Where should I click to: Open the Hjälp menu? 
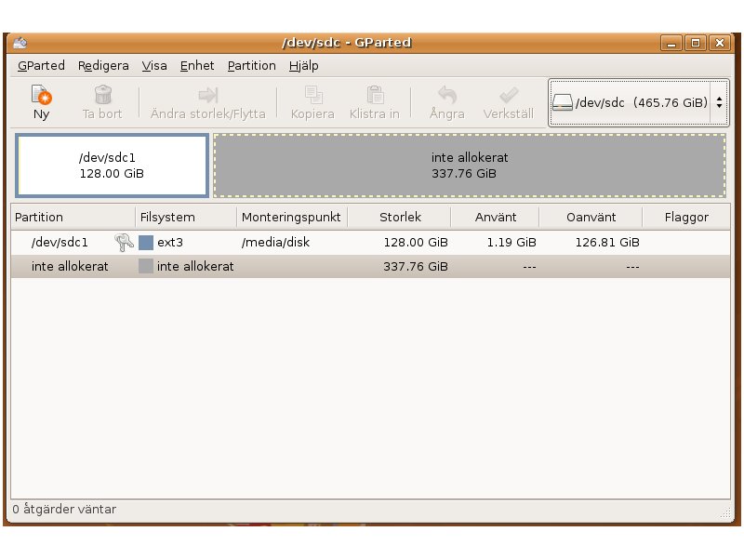(304, 65)
